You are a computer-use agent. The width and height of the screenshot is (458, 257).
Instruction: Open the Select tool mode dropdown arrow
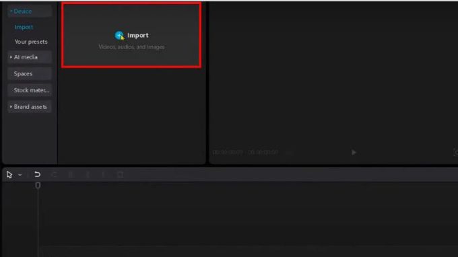[20, 175]
